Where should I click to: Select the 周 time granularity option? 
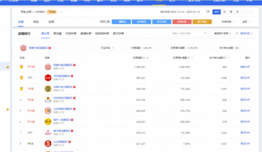[231, 12]
